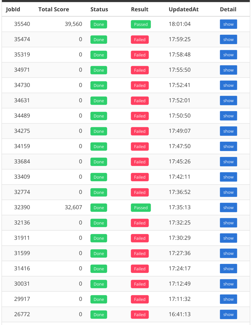Open show button in row 34730

(229, 85)
